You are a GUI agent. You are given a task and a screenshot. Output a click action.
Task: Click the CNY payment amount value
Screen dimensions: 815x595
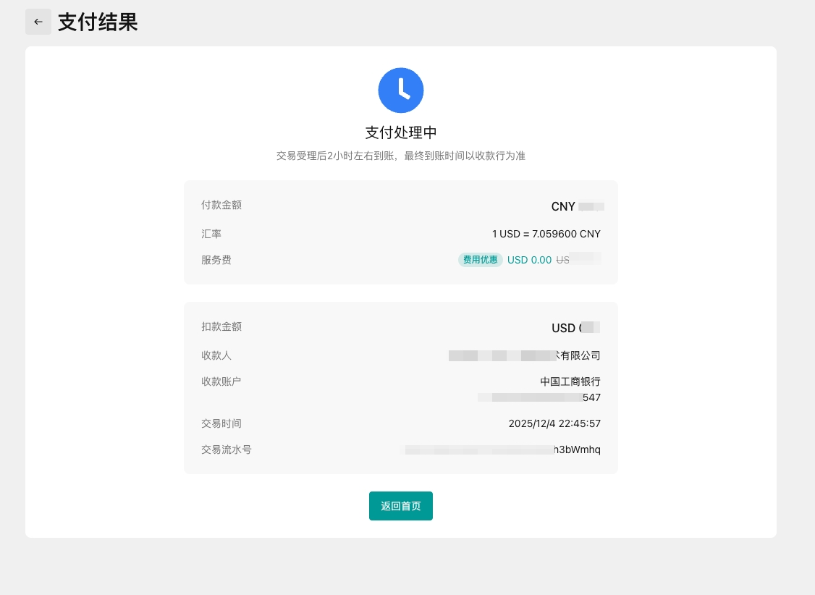(577, 207)
